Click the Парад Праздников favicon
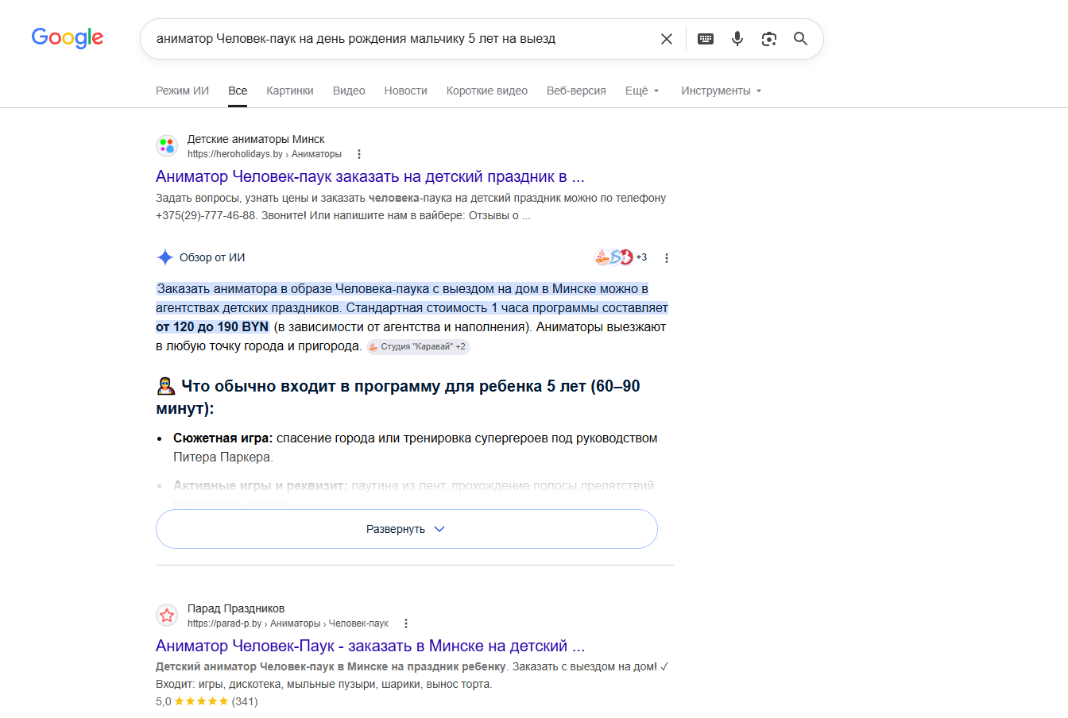This screenshot has width=1068, height=718. pos(167,616)
